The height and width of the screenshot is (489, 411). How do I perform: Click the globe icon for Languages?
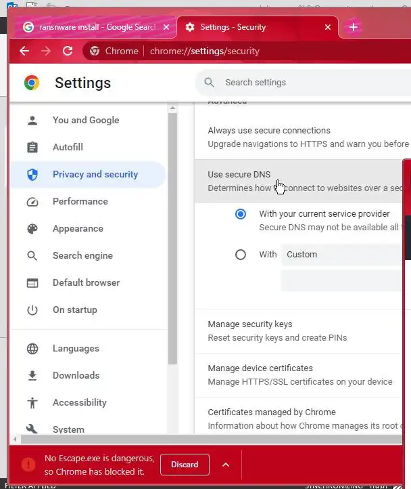[x=32, y=349]
